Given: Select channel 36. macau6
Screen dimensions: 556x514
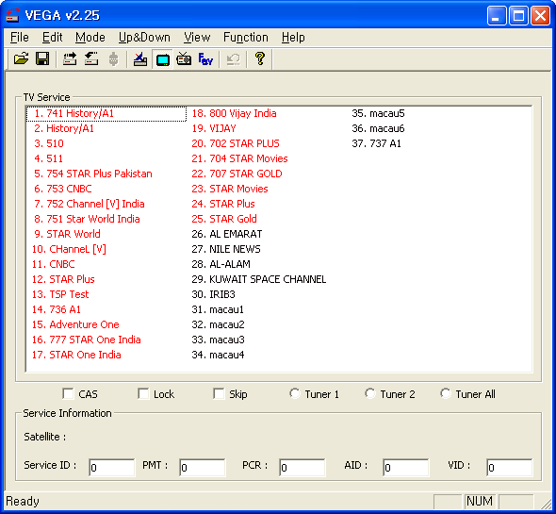Looking at the screenshot, I should pyautogui.click(x=378, y=128).
